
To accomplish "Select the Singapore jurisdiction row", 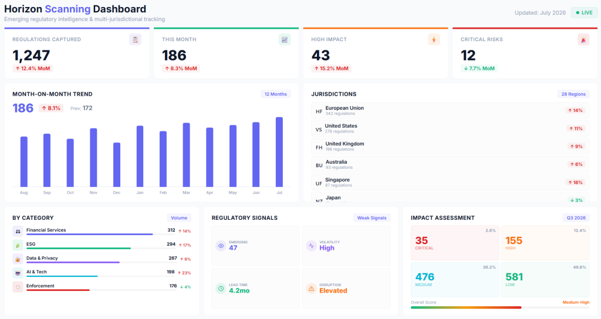I will coord(450,183).
